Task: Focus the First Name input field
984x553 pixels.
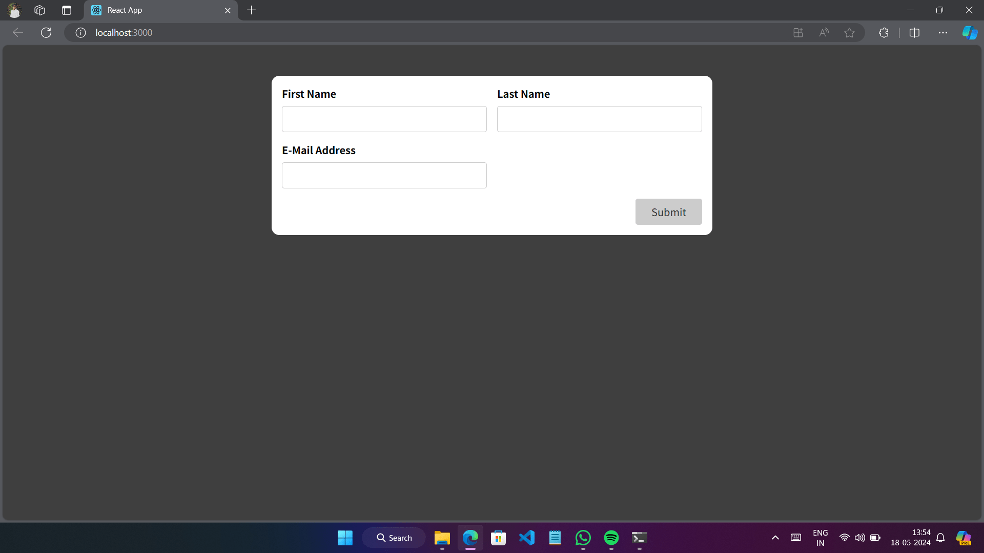Action: (384, 119)
